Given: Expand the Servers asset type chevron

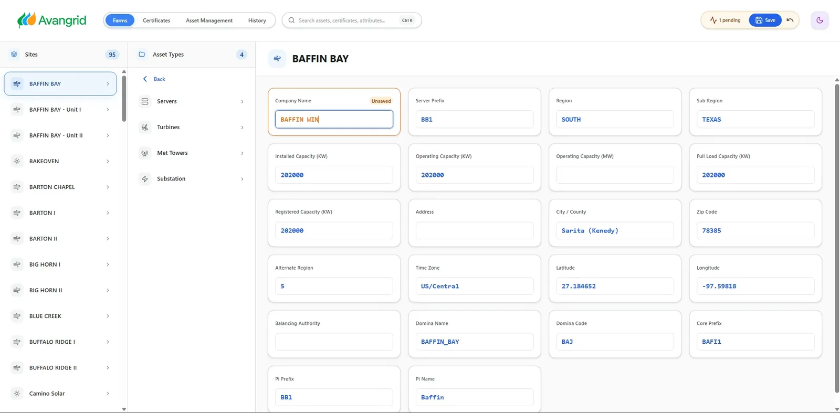Looking at the screenshot, I should [x=242, y=102].
